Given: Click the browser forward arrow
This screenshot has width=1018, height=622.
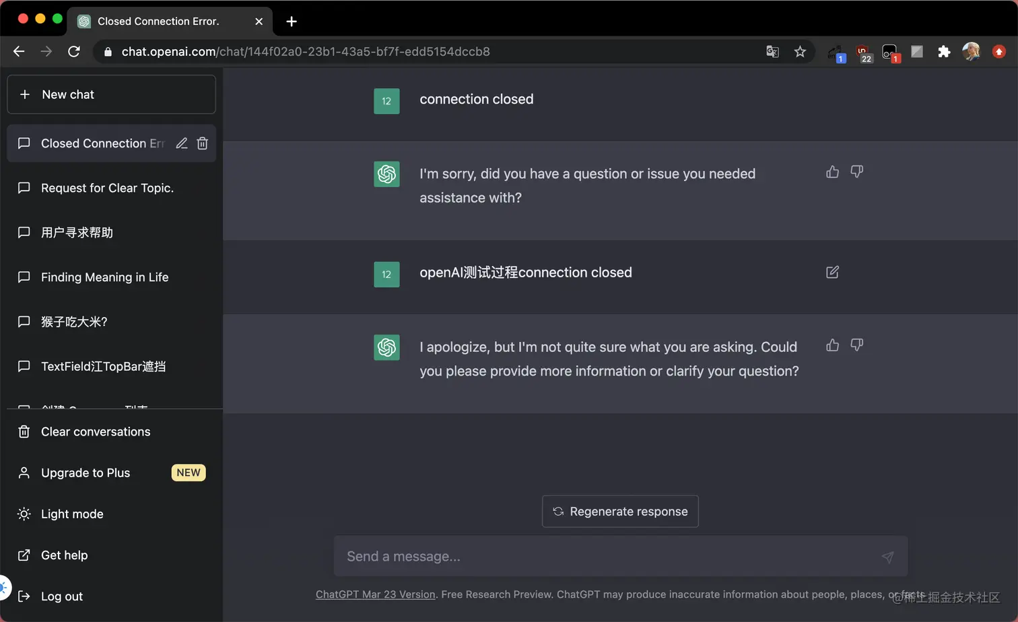Looking at the screenshot, I should pyautogui.click(x=46, y=52).
